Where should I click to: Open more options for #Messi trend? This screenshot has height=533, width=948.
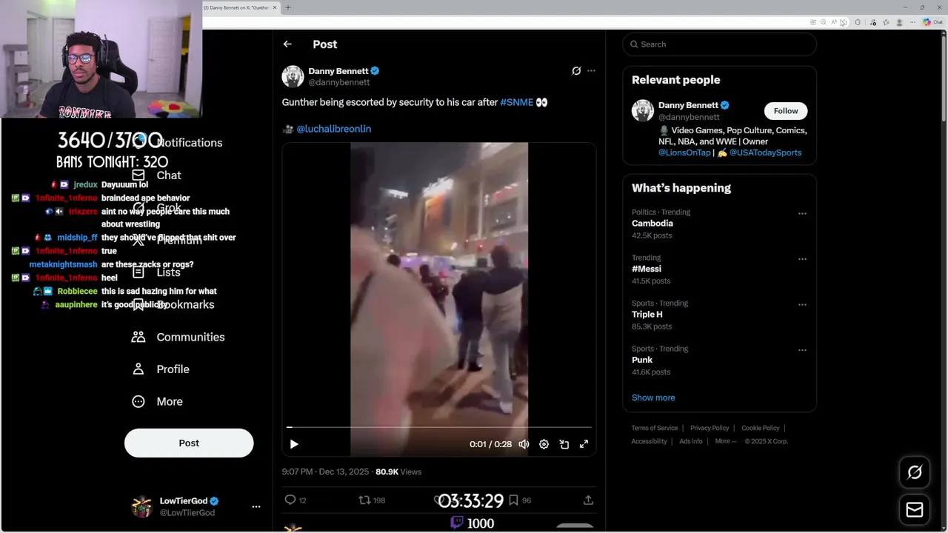(802, 259)
